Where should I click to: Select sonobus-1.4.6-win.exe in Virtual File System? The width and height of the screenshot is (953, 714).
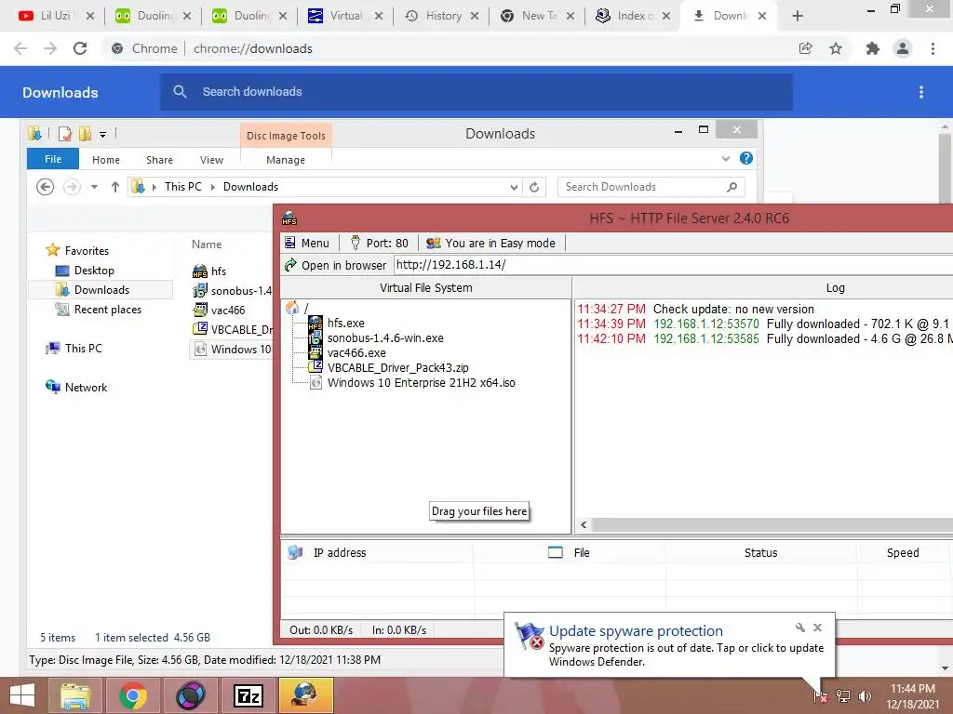385,338
